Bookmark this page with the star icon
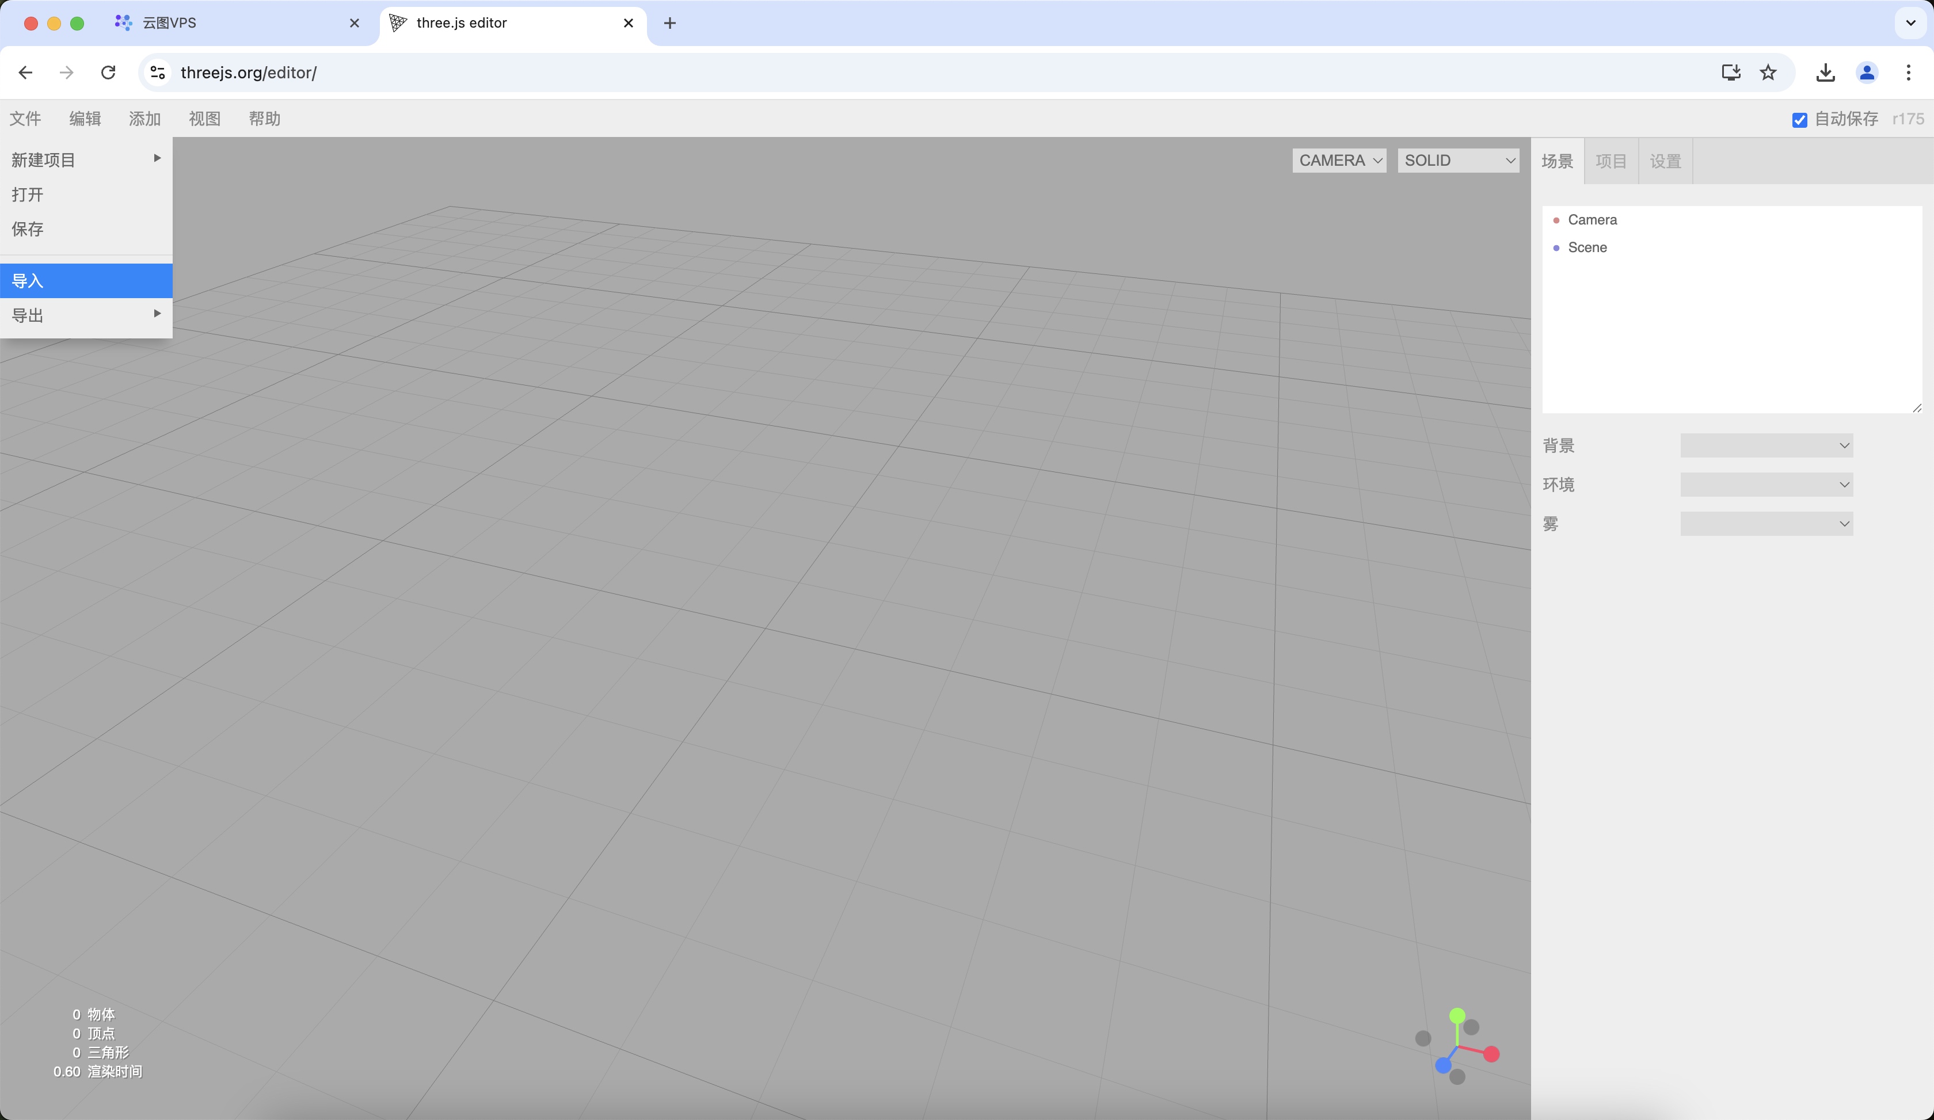 coord(1768,72)
